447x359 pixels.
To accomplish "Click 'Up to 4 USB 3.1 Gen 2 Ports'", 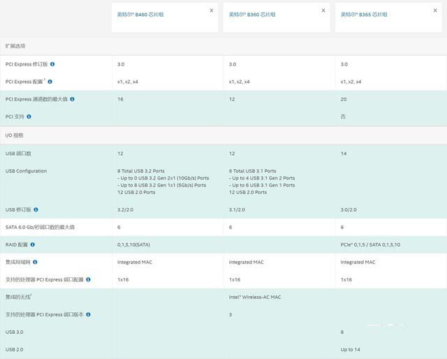I will pos(262,178).
